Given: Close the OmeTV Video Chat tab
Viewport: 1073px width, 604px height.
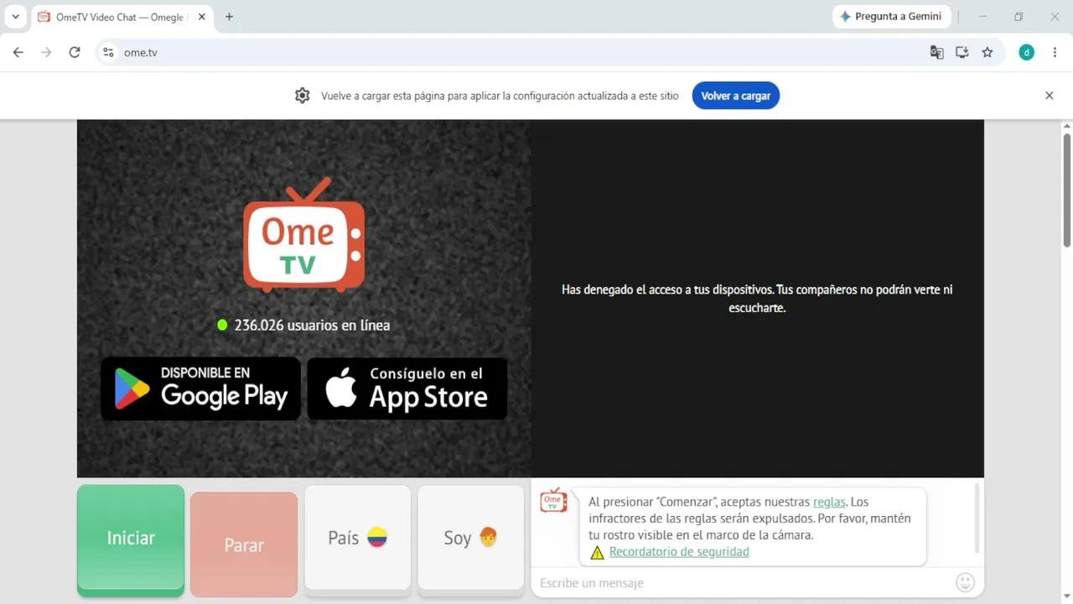Looking at the screenshot, I should 201,17.
